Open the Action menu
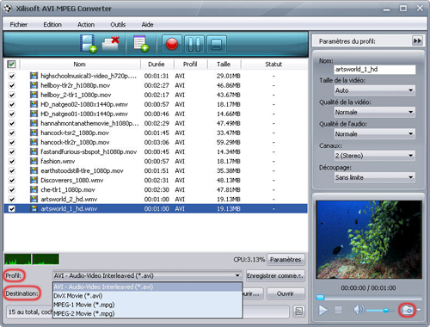This screenshot has height=327, width=430. [86, 25]
